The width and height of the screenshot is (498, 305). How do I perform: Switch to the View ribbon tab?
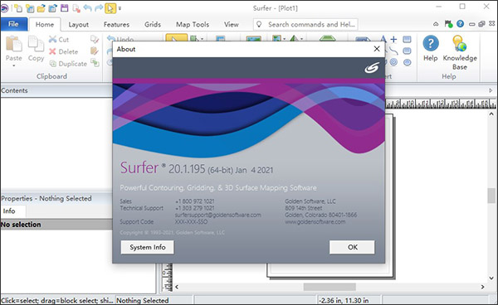[x=232, y=24]
